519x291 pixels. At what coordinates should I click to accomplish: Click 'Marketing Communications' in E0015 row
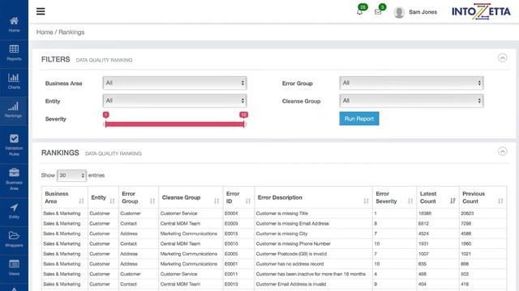coord(189,234)
